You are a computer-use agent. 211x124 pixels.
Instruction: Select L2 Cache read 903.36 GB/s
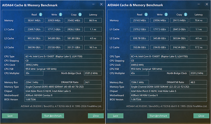click(34, 38)
